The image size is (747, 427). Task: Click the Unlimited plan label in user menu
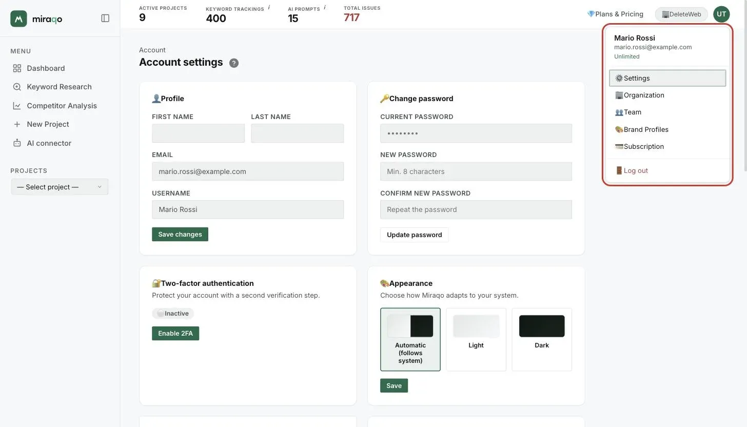[x=627, y=56]
